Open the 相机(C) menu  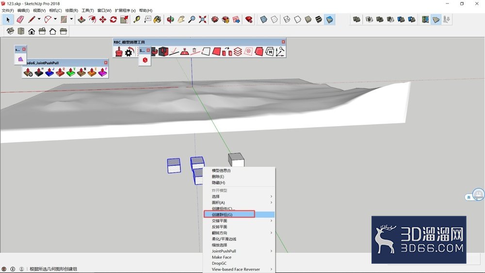(x=55, y=11)
